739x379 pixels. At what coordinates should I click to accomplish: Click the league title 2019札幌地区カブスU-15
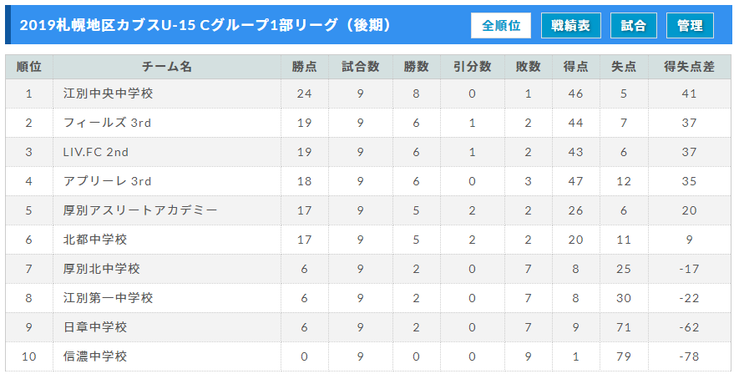click(107, 25)
